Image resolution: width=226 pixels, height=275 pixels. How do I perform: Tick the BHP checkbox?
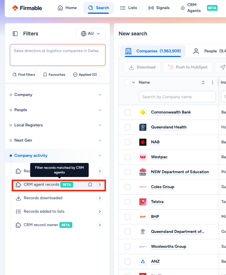point(128,217)
